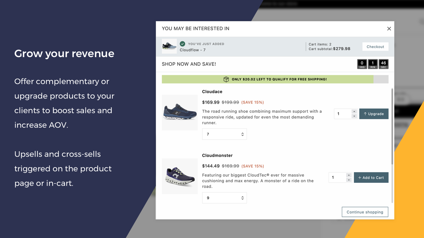
Task: Click the shipping box icon on the green bar
Action: pos(226,79)
